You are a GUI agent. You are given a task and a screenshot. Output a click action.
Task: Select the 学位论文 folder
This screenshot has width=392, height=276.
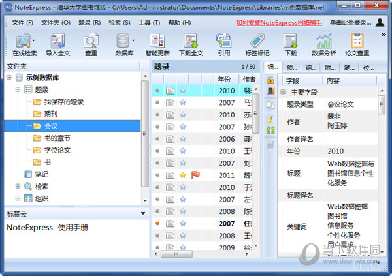click(57, 150)
